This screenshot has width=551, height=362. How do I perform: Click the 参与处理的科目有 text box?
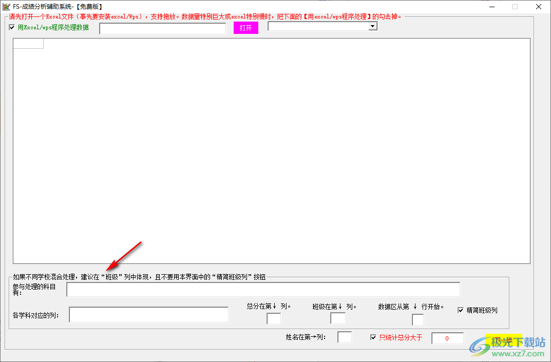263,289
